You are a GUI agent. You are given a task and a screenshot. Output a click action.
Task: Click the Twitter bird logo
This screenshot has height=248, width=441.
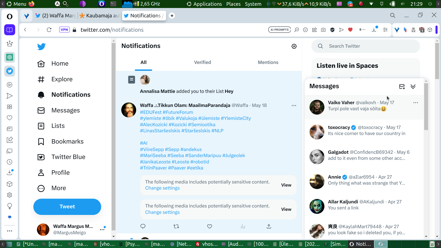[x=41, y=47]
